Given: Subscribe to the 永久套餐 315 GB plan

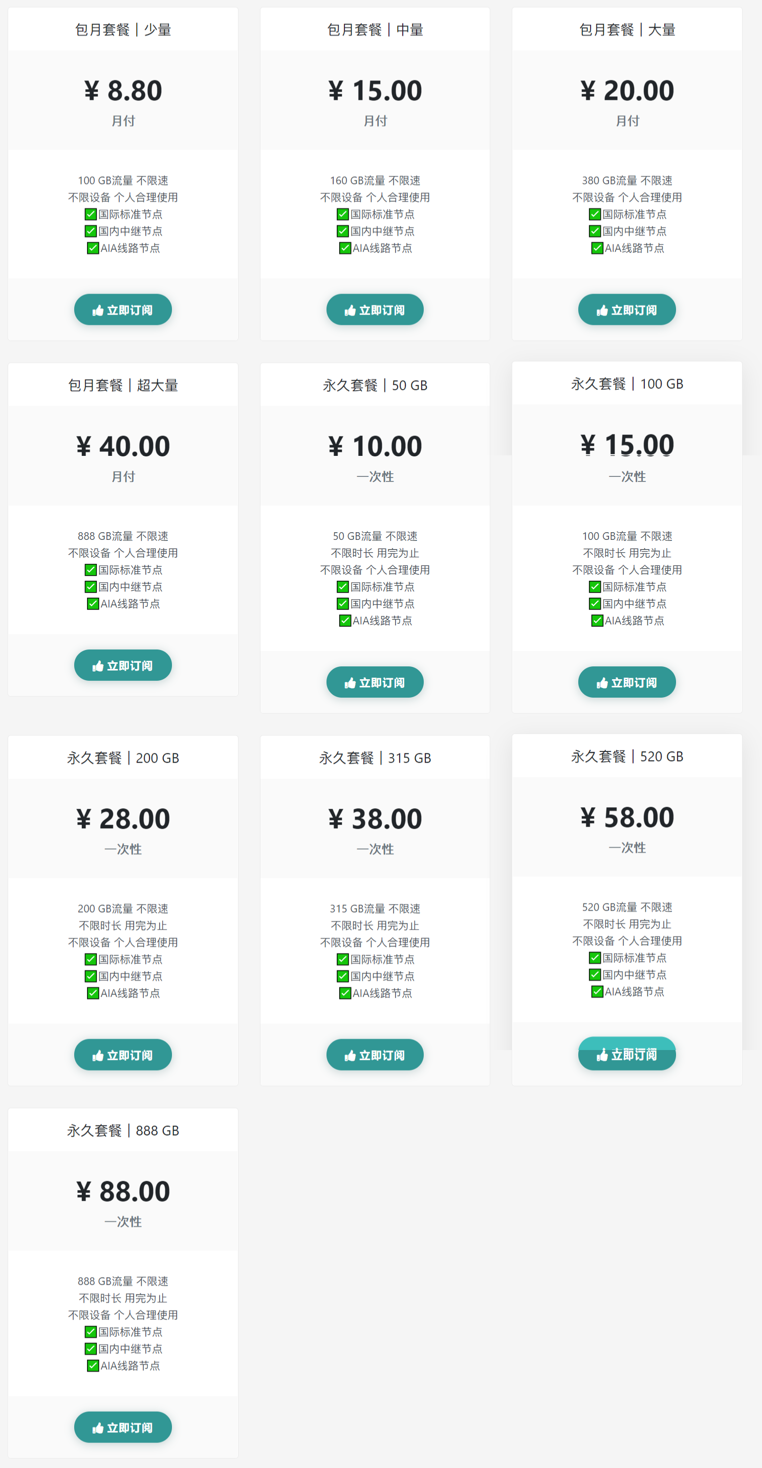Looking at the screenshot, I should tap(375, 1055).
